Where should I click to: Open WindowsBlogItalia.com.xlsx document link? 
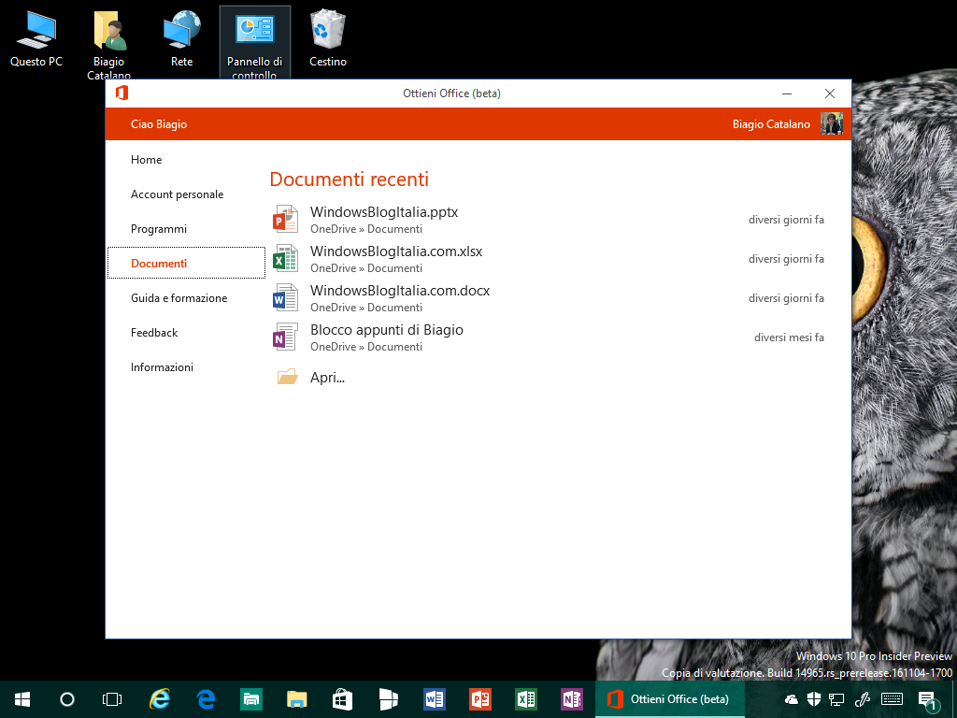pyautogui.click(x=396, y=251)
